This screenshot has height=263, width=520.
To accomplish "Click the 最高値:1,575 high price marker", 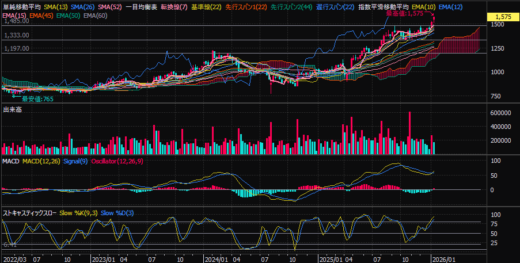I will pos(404,13).
